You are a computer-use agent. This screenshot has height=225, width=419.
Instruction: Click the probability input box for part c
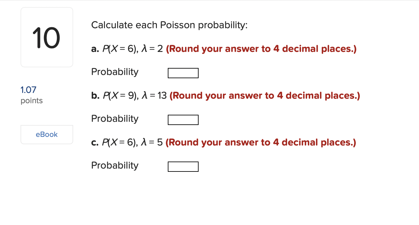(x=183, y=166)
